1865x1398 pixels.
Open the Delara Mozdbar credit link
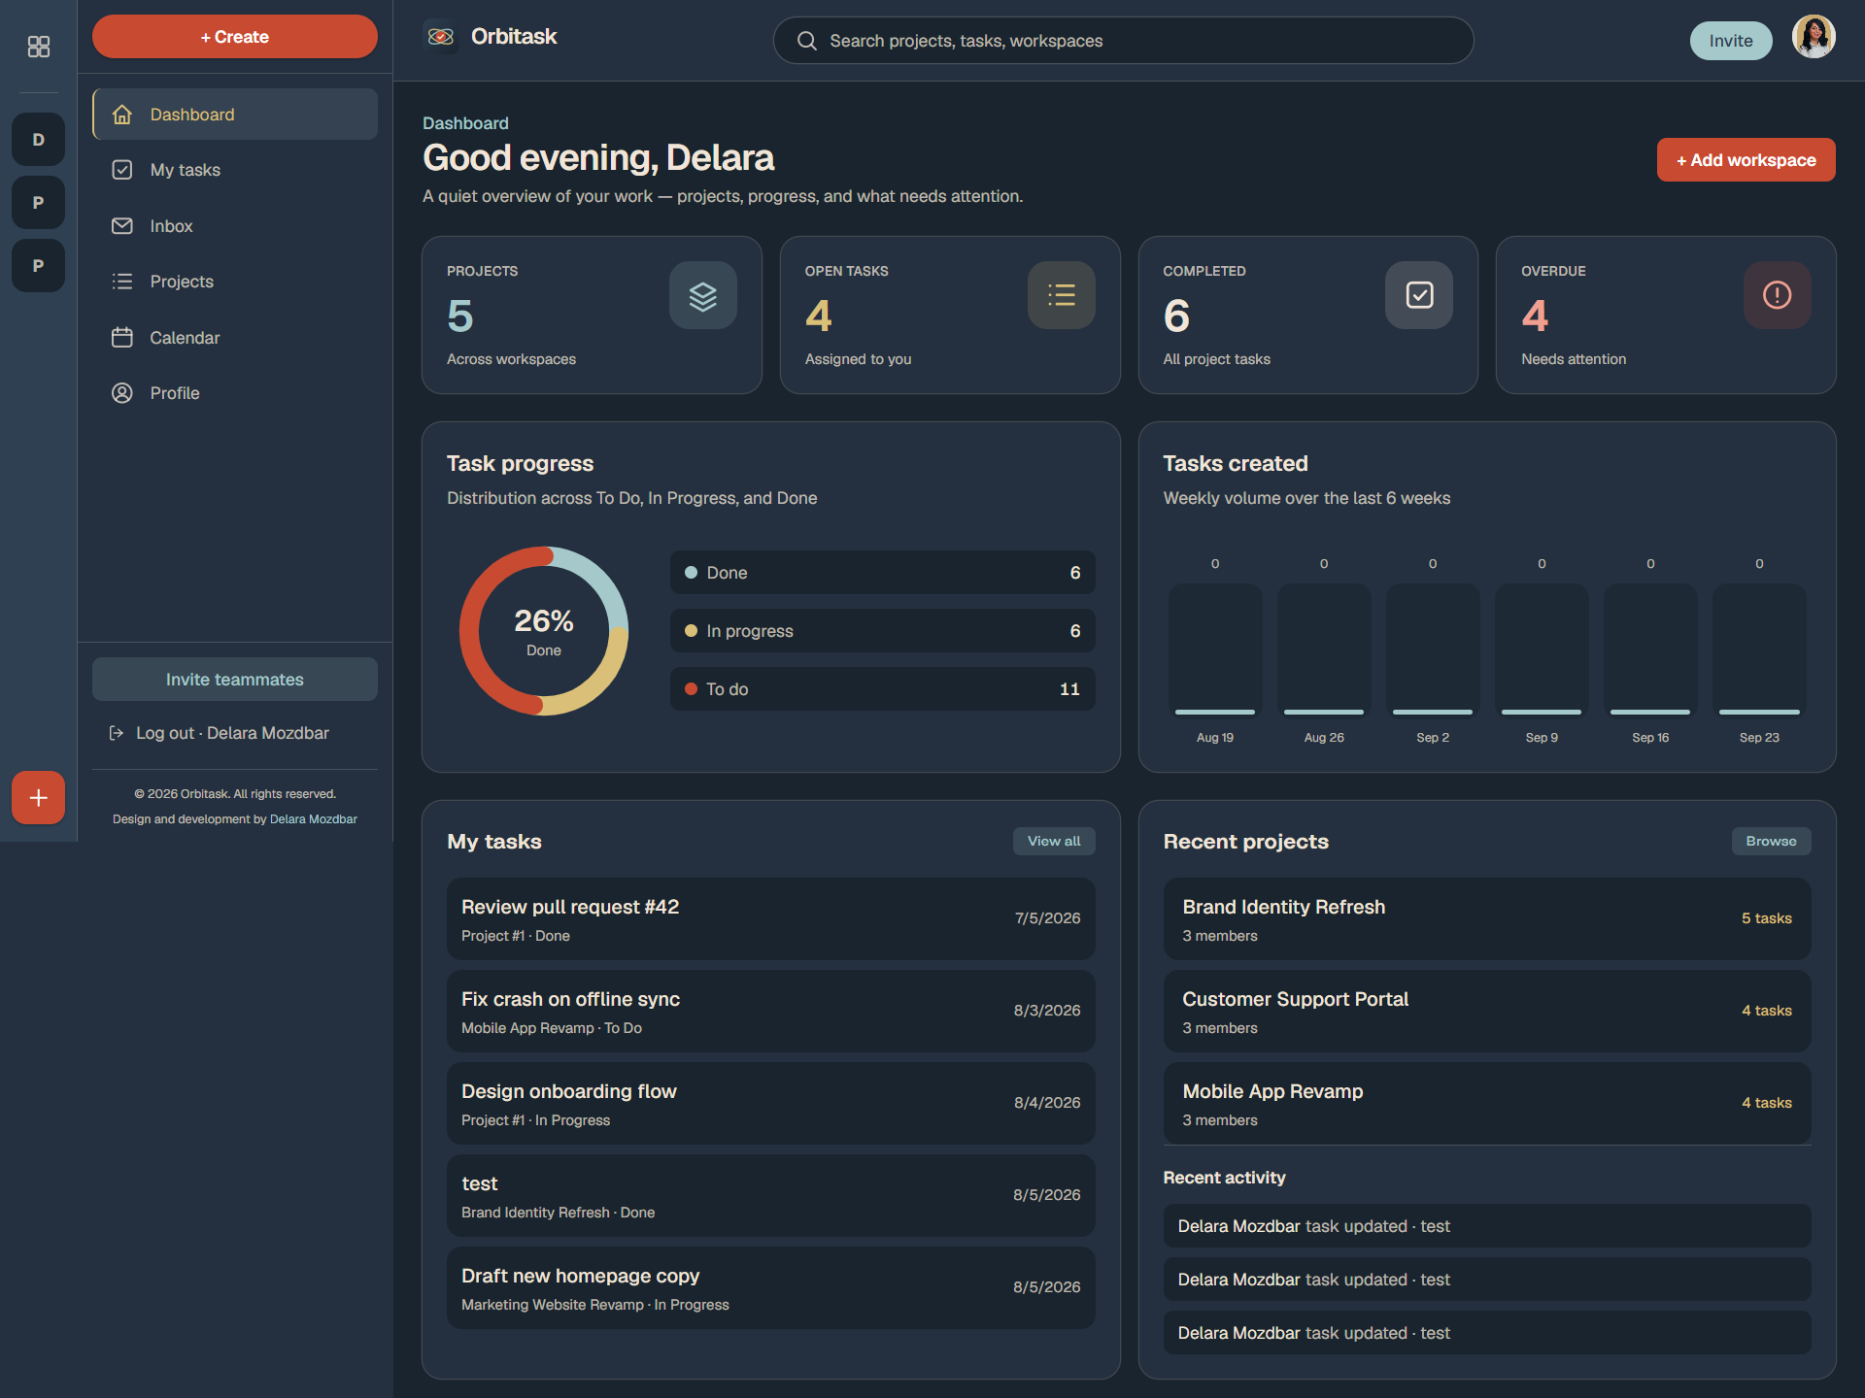(313, 819)
